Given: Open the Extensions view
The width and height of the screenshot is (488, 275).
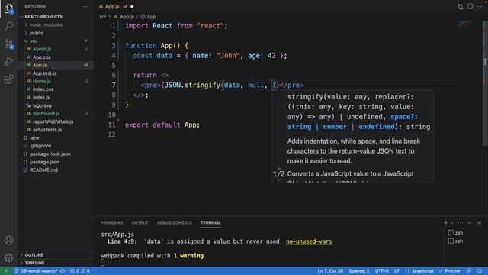Looking at the screenshot, I should point(8,79).
